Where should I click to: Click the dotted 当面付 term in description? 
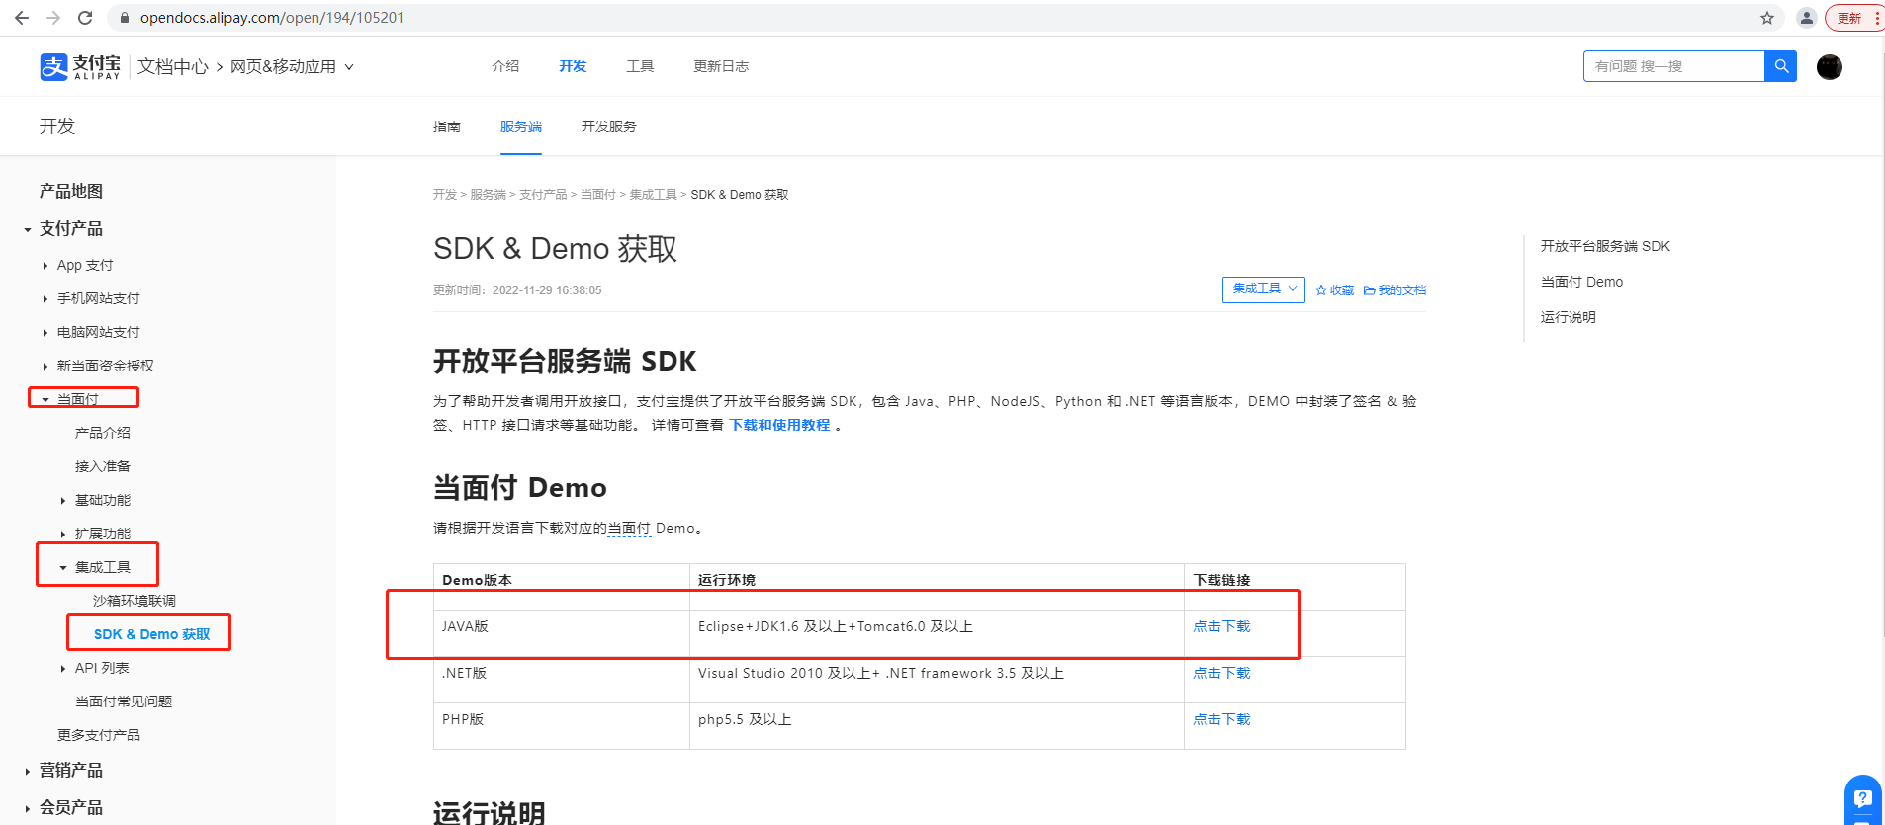[629, 528]
